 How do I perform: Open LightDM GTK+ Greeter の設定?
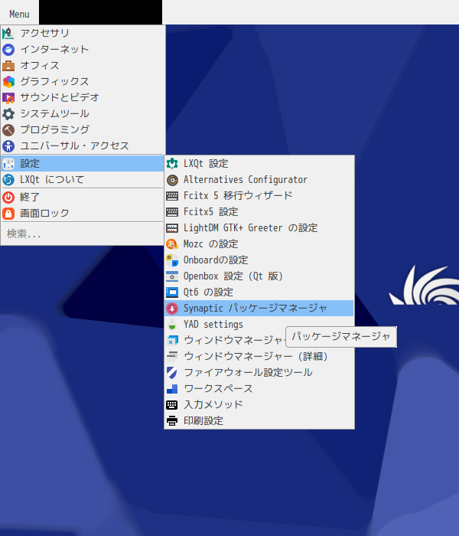click(x=259, y=228)
